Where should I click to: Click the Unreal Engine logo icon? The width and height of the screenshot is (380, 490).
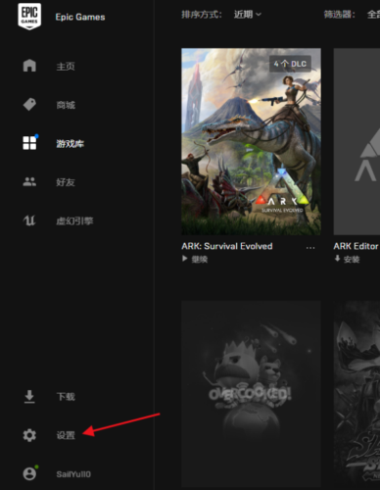tap(29, 220)
